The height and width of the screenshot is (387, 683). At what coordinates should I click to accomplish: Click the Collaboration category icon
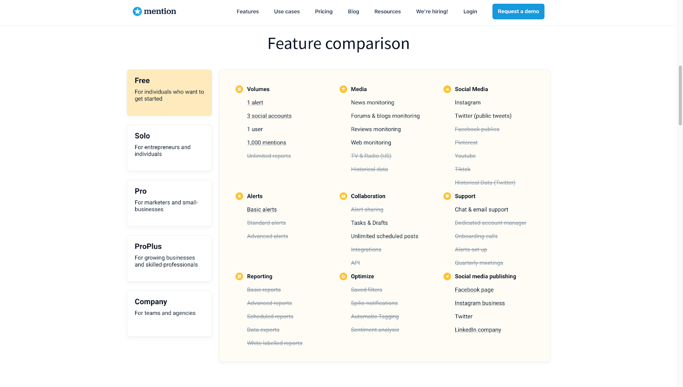pyautogui.click(x=343, y=196)
